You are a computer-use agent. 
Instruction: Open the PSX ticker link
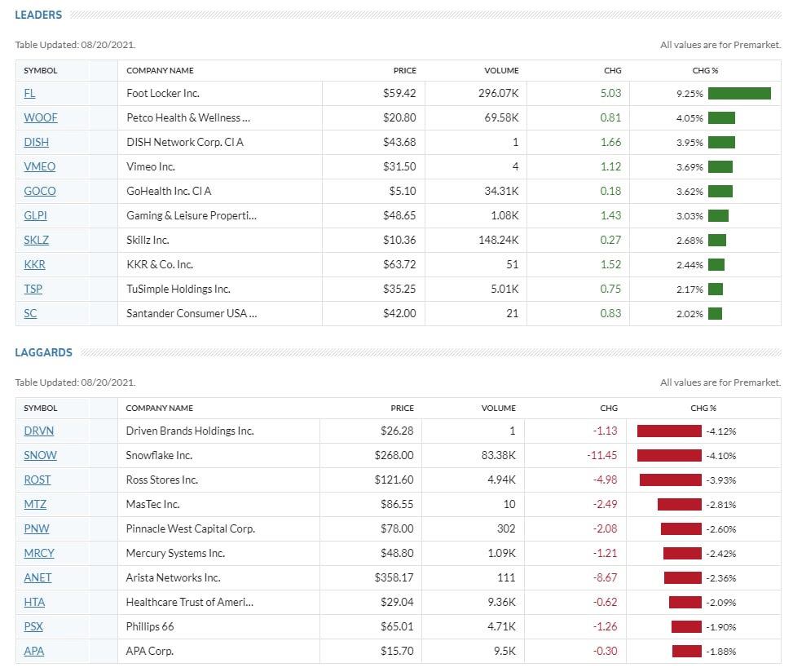(x=33, y=626)
